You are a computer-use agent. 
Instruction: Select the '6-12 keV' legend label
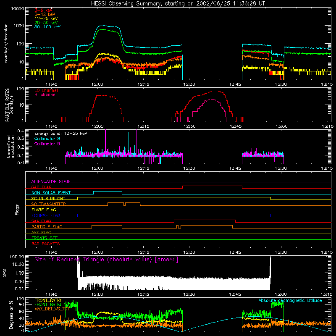click(45, 14)
